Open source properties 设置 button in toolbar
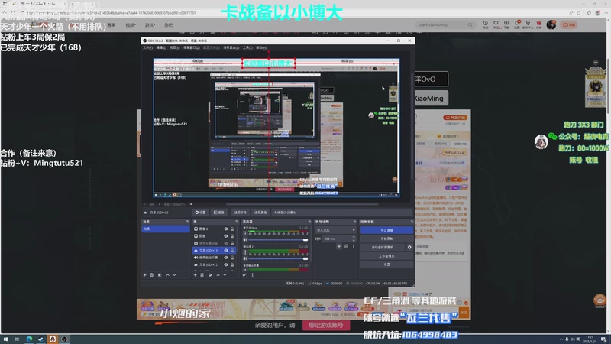The width and height of the screenshot is (611, 344). 200,213
